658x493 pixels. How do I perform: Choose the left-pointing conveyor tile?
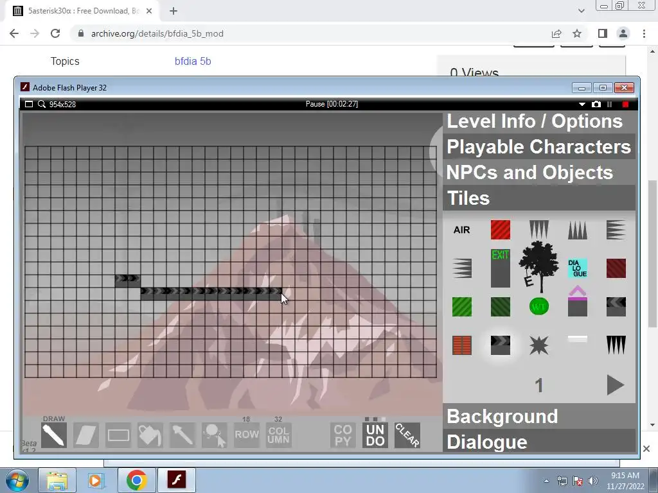(x=616, y=307)
